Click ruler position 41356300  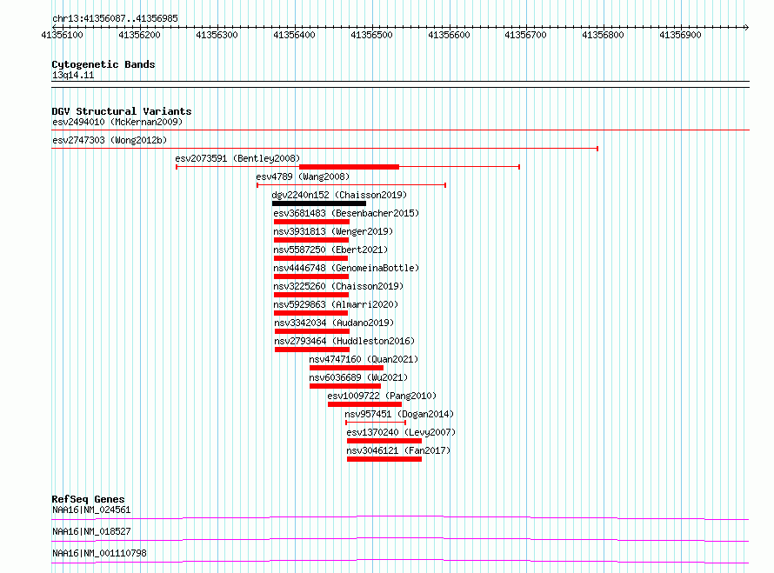(217, 35)
